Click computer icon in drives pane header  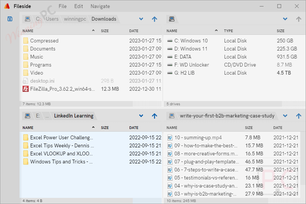point(172,19)
